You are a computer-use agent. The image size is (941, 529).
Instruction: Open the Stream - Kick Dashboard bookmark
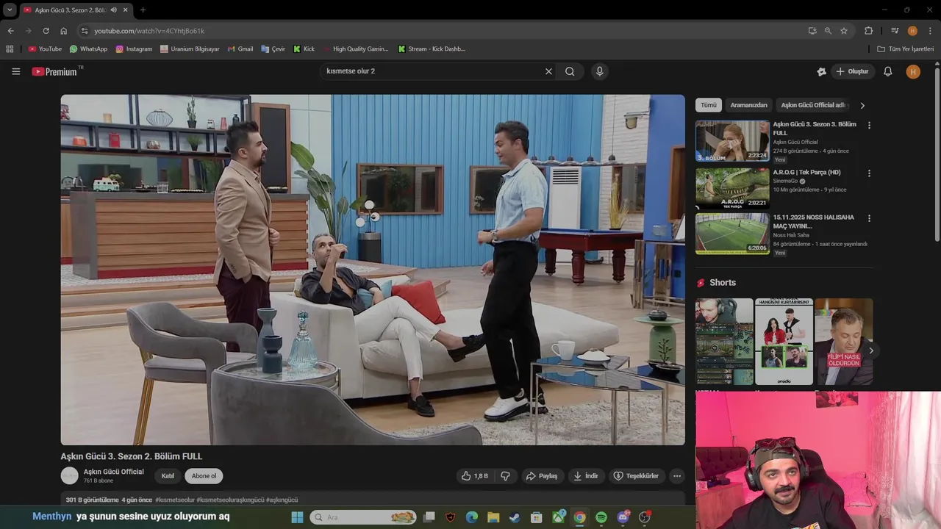[432, 49]
